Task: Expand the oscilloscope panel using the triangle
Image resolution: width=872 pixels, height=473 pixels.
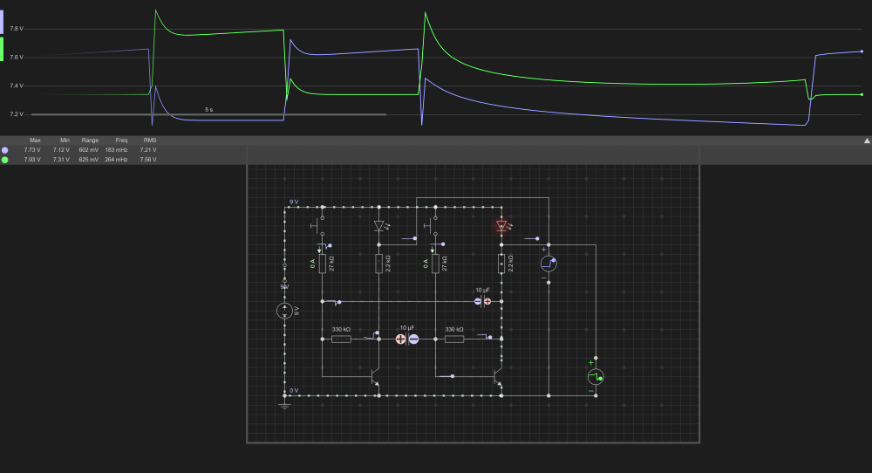Action: [x=867, y=141]
